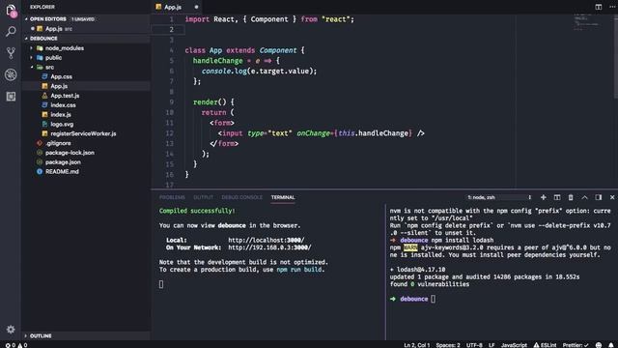Maximize panel with the up chevron

coord(584,197)
